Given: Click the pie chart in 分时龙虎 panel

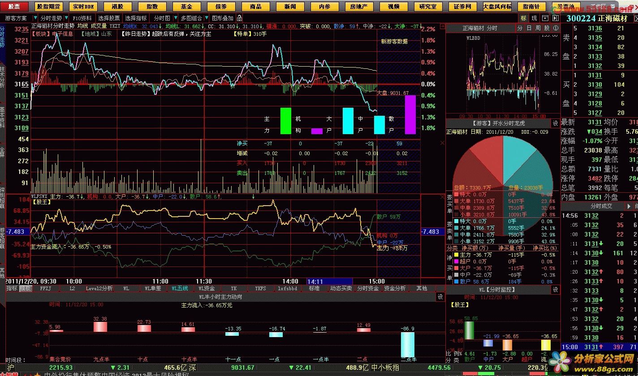Looking at the screenshot, I should (x=503, y=185).
